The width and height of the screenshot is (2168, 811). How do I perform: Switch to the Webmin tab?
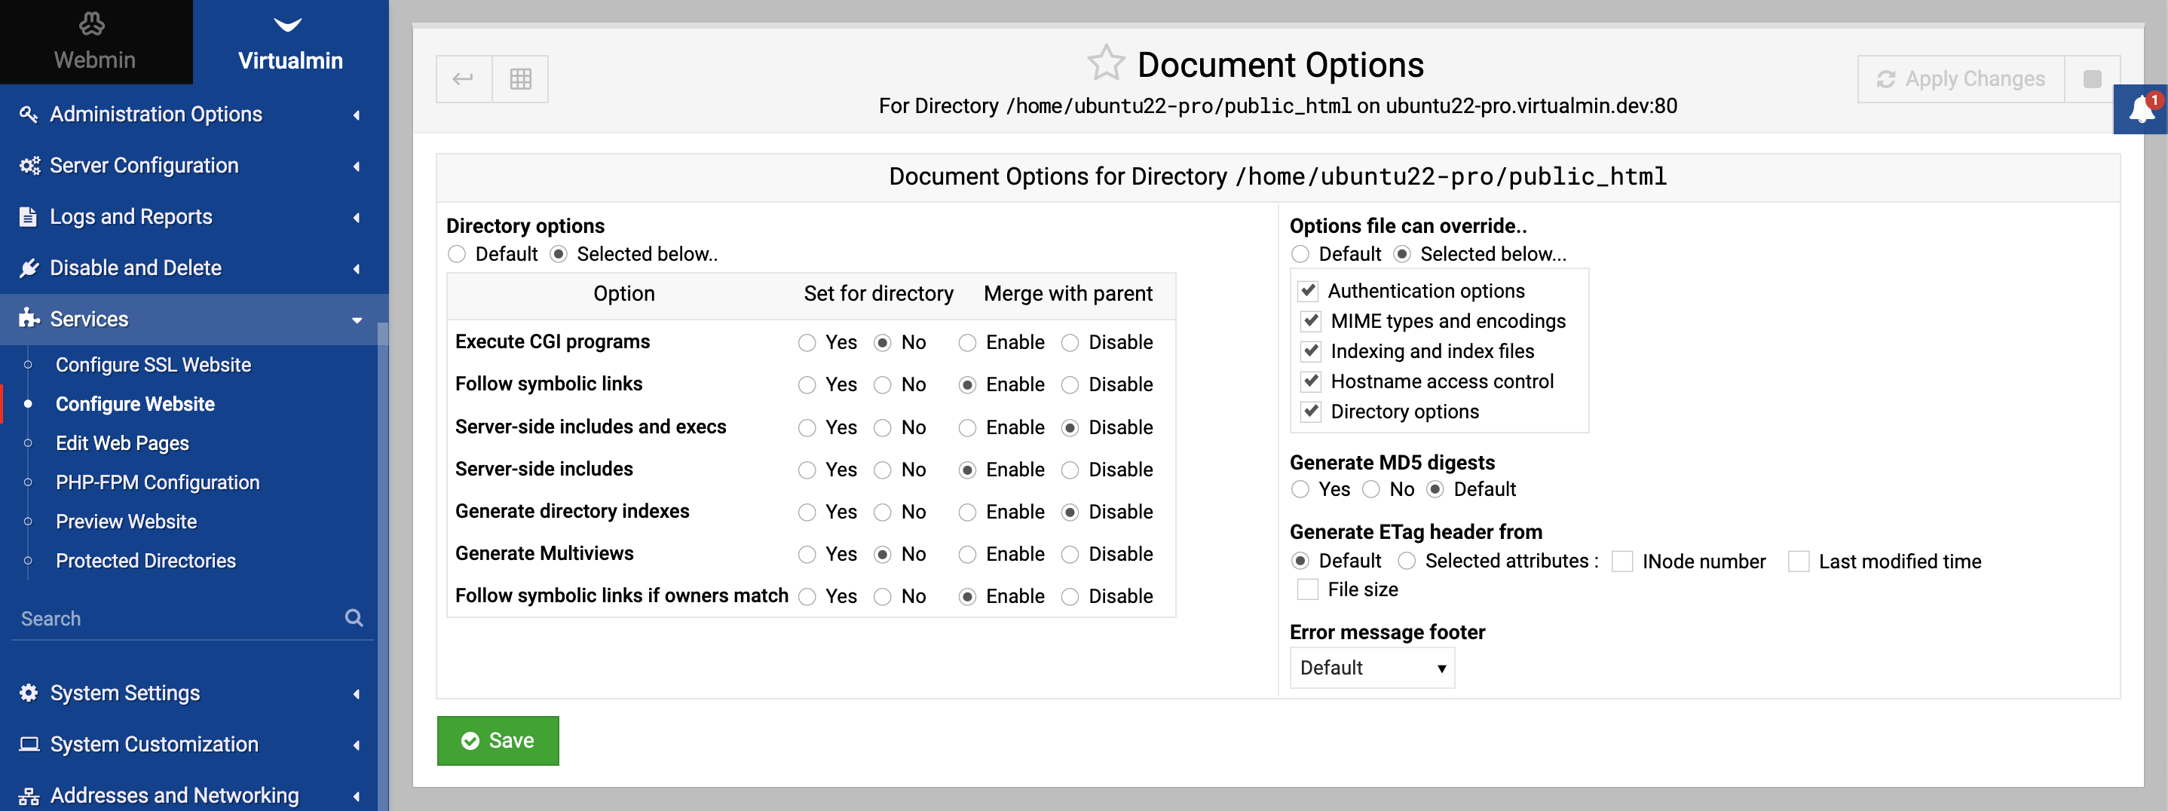coord(94,60)
